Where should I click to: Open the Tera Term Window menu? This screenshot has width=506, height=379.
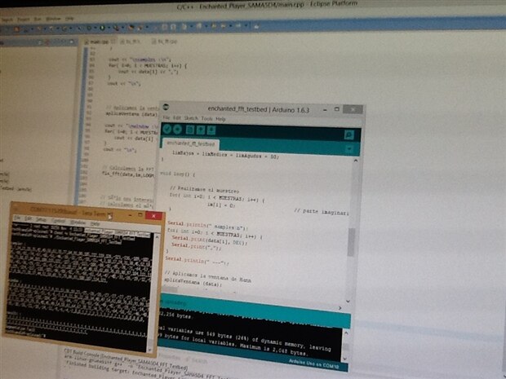point(78,222)
